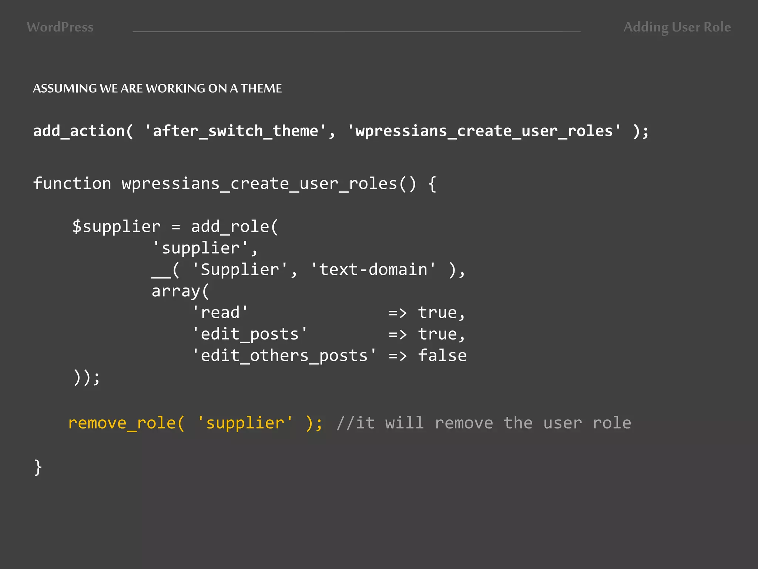
Task: Click the 'ASSUMING WE ARE WORKING ON A THEME' heading
Action: pyautogui.click(x=157, y=88)
